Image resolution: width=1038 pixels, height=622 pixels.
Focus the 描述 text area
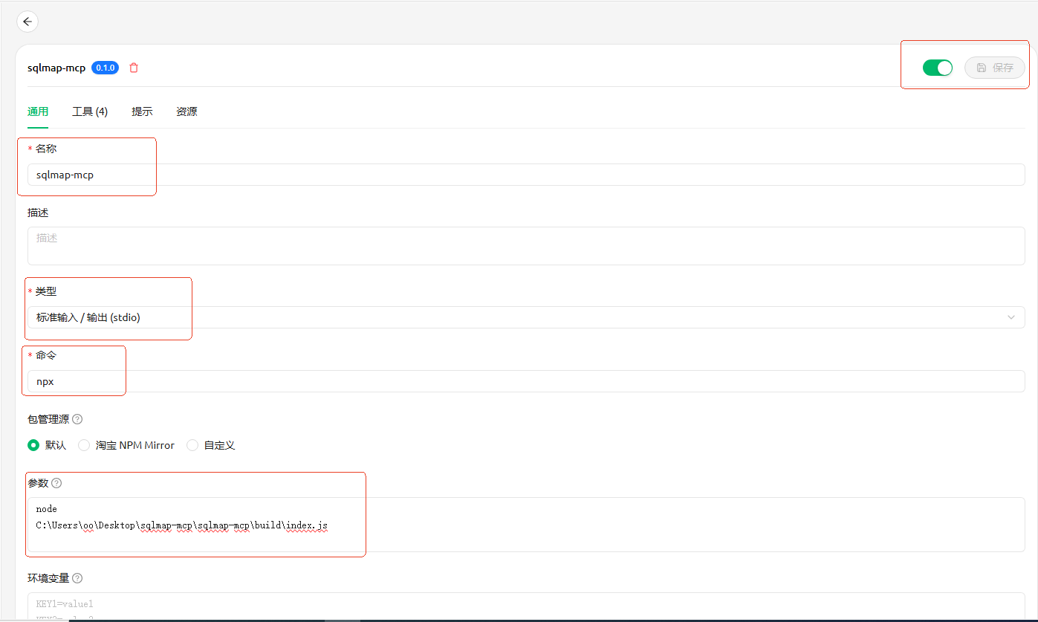click(x=525, y=246)
